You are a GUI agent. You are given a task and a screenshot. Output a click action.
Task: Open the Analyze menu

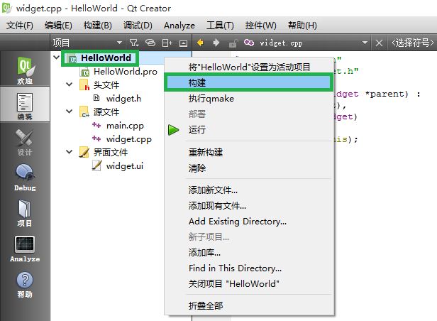tap(179, 26)
